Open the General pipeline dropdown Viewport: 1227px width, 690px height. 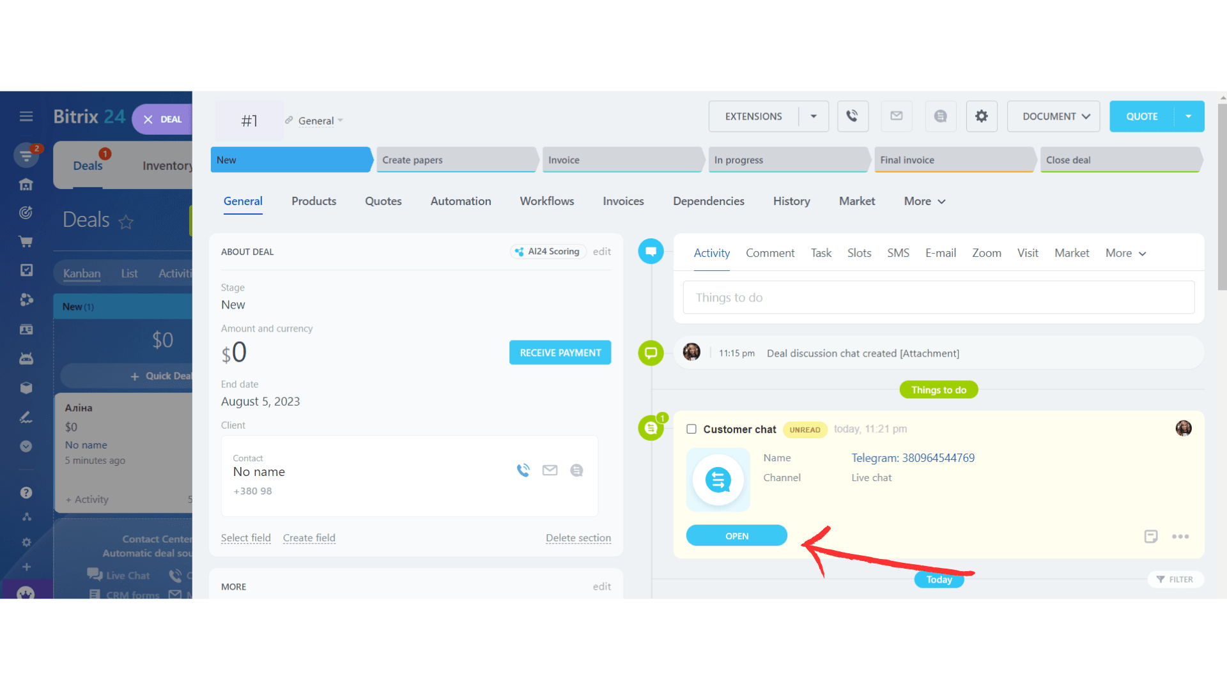(x=320, y=121)
